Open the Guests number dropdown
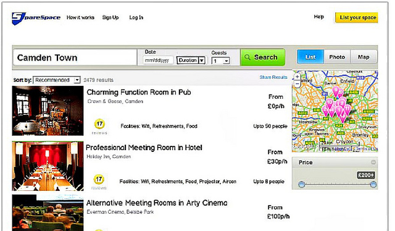395x231 pixels. point(221,61)
